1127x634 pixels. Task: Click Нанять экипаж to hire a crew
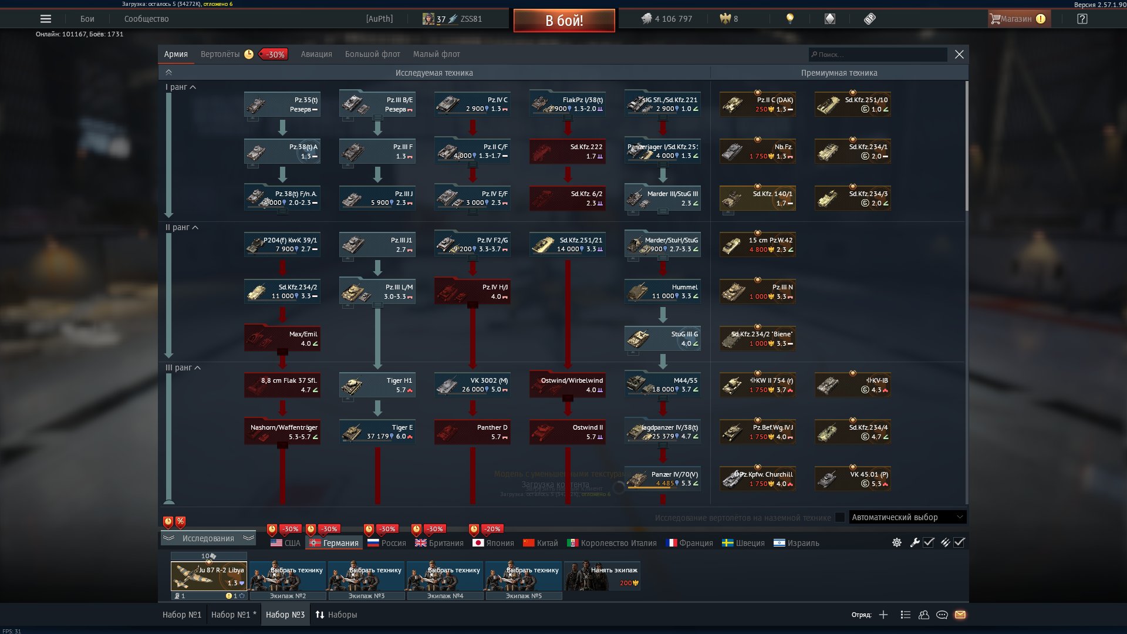coord(602,576)
